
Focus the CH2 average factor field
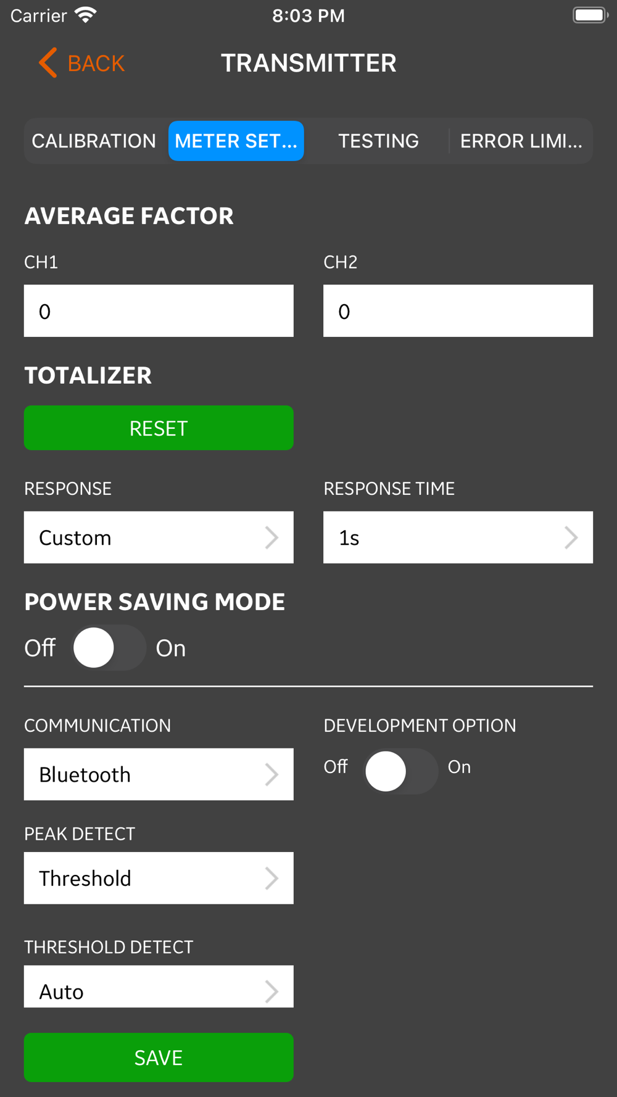(x=458, y=311)
